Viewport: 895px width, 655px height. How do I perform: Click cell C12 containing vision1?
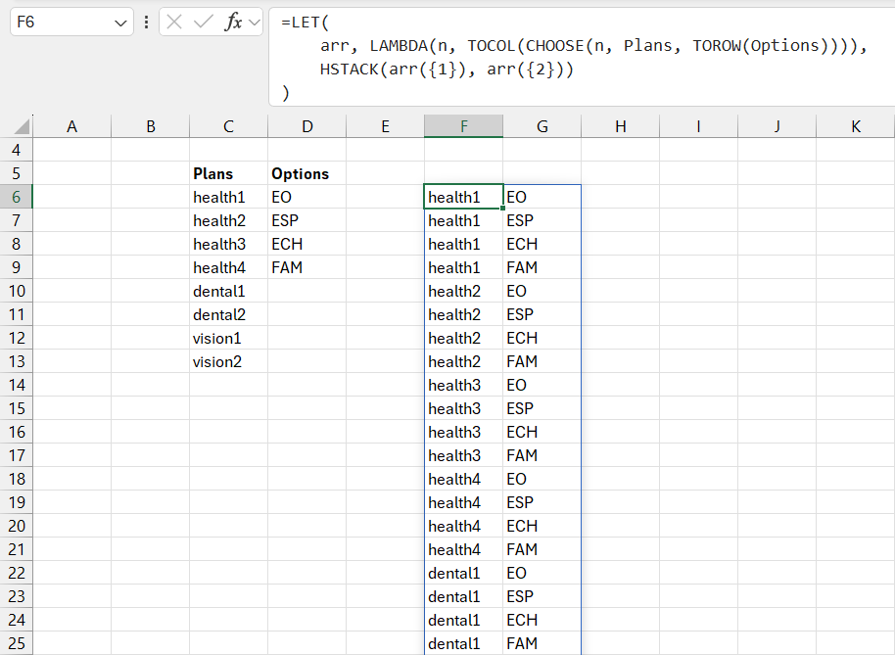pos(228,338)
